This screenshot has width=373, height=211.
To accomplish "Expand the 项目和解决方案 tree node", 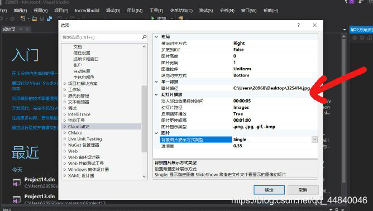I will coord(65,84).
